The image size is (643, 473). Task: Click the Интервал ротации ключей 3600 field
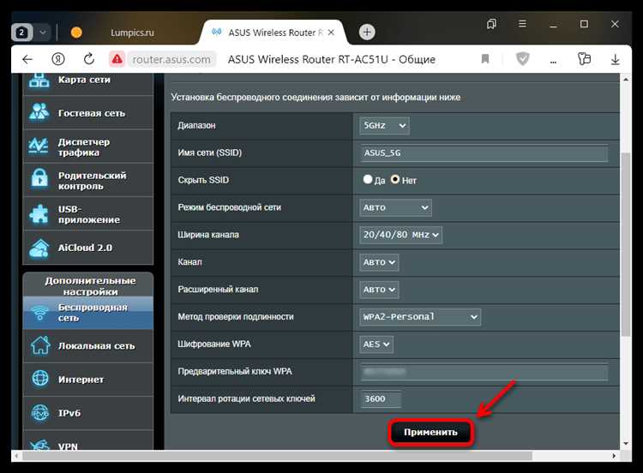pyautogui.click(x=381, y=398)
